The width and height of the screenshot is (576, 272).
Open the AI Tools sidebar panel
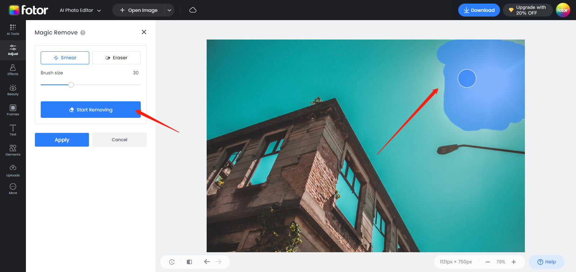[x=13, y=30]
